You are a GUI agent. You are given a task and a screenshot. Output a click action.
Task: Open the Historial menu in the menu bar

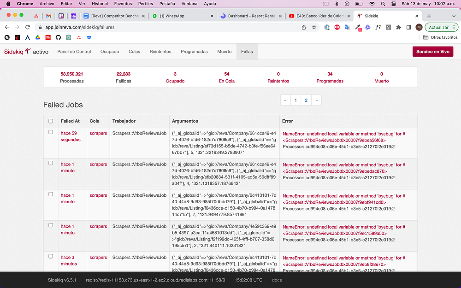coord(100,4)
